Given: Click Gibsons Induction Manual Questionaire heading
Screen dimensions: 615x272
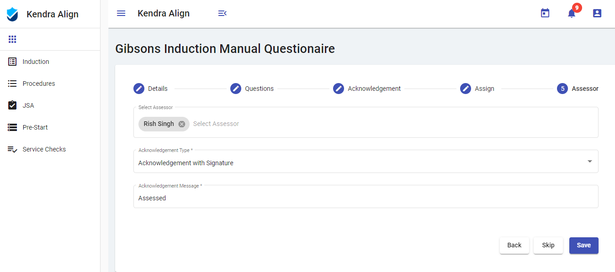Looking at the screenshot, I should 225,48.
